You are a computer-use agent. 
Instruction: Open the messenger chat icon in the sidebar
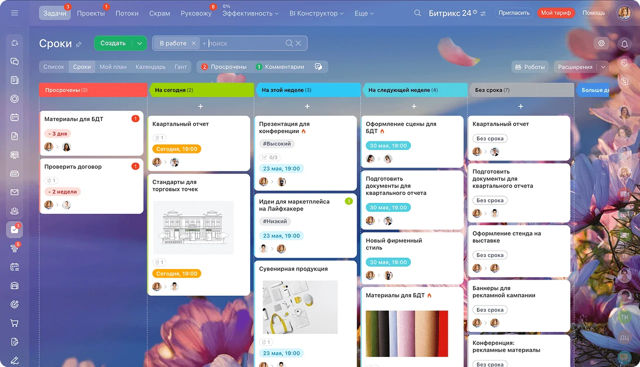13,61
